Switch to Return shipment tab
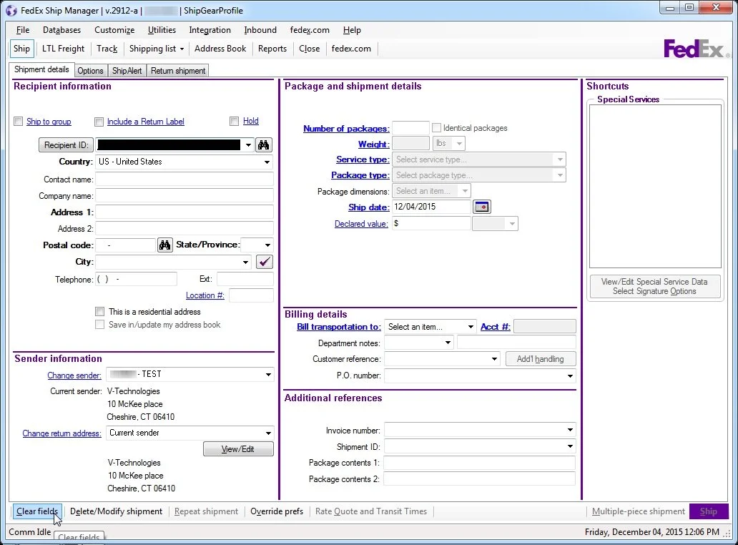The image size is (738, 545). point(178,71)
